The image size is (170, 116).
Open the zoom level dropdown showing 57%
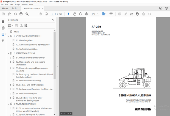coord(95,14)
